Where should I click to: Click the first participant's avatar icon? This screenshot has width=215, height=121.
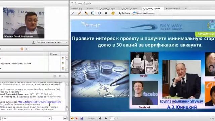tap(63, 58)
